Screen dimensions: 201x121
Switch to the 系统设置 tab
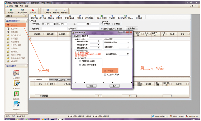77,36
